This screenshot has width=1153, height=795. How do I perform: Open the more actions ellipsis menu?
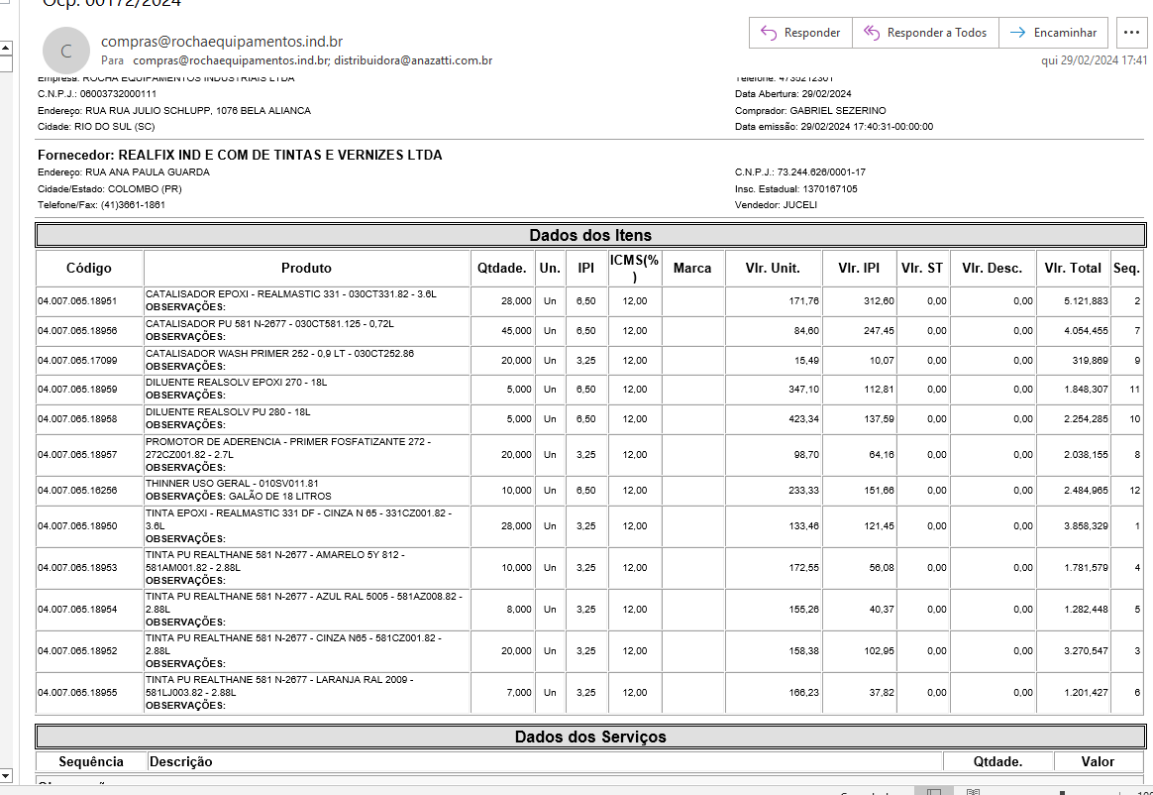(1131, 33)
